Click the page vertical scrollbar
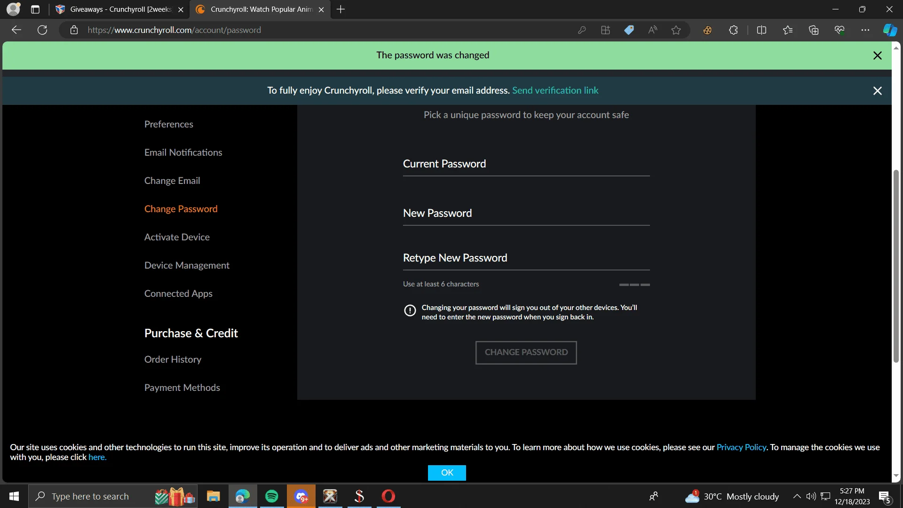Screen dimensions: 903x508 tap(896, 266)
